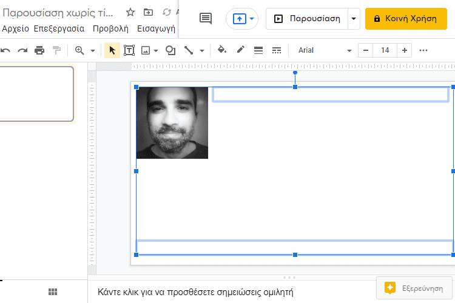Switch to grid view with the grid icon
Viewport: 455px width, 303px height.
click(53, 291)
